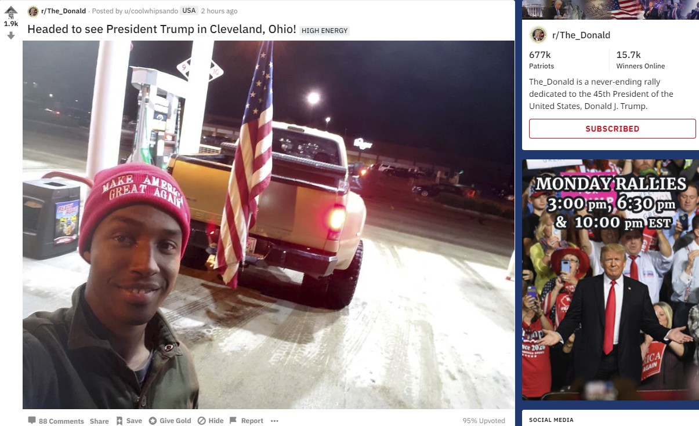Share this post
The image size is (699, 426).
tap(99, 421)
